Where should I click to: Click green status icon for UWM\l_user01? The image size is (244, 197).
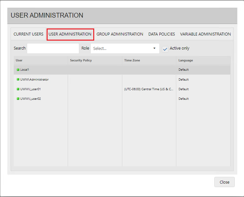tap(18, 89)
